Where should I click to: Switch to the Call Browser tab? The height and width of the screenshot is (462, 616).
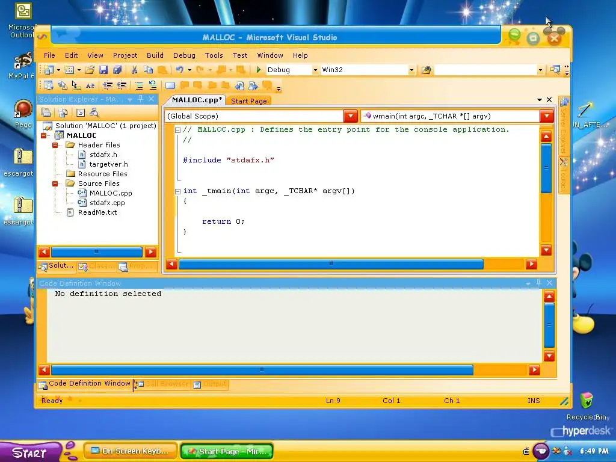(x=162, y=384)
